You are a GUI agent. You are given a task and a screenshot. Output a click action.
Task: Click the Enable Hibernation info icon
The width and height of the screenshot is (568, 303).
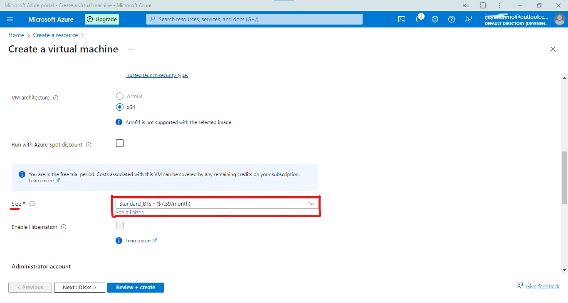64,227
